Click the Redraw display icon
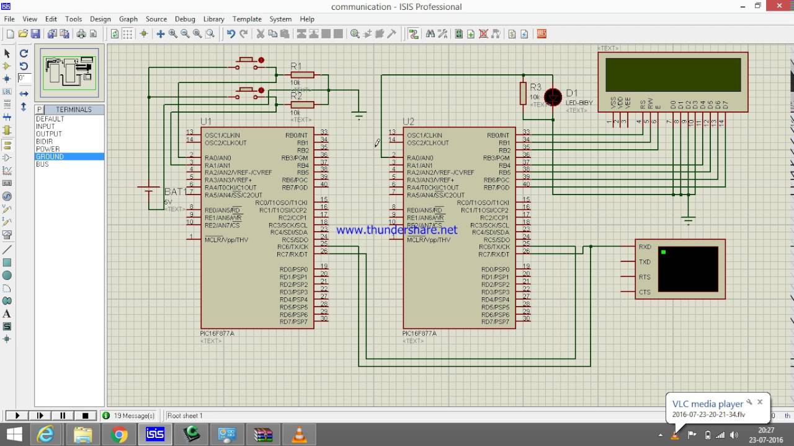794x446 pixels. tap(115, 34)
